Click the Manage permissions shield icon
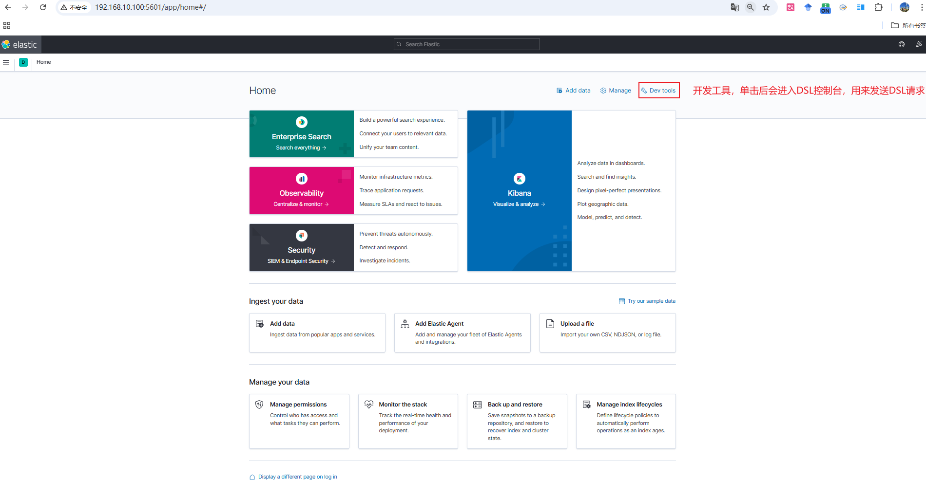The image size is (926, 480). pos(260,405)
